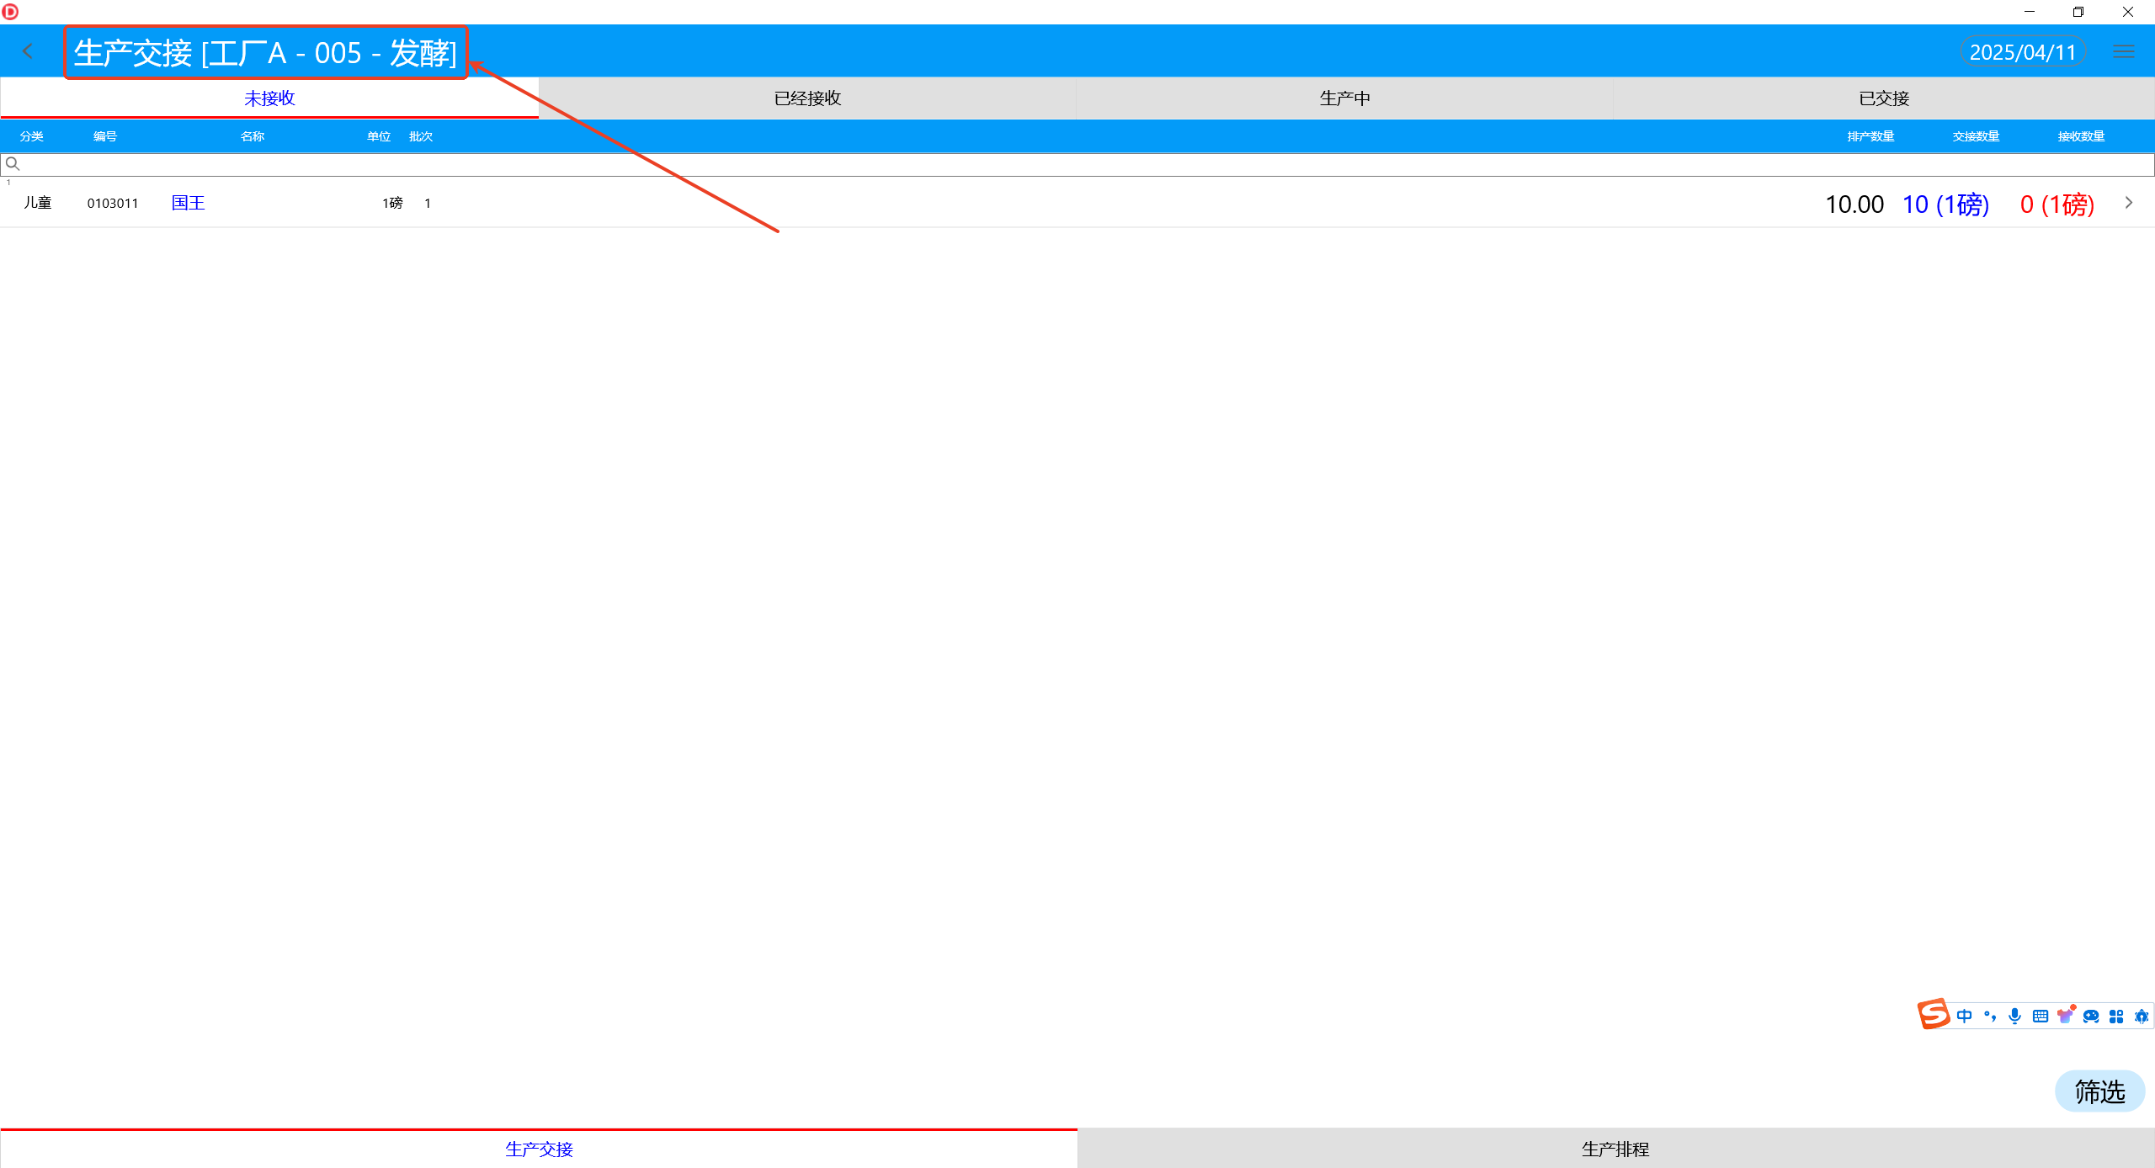Toggle Chinese/English input mode 中
2155x1168 pixels.
tap(1965, 1016)
